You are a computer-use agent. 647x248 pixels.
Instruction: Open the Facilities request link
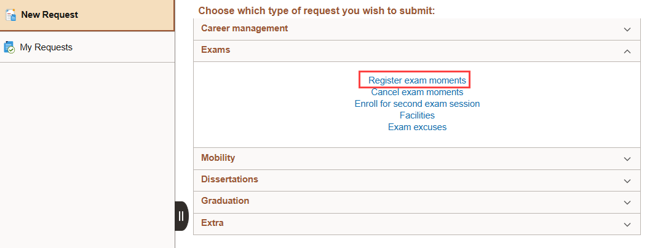pos(417,115)
